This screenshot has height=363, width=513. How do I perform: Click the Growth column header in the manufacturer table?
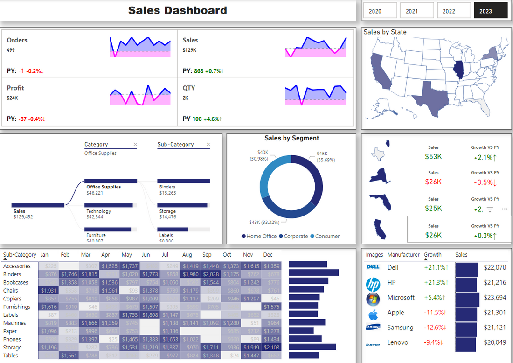(432, 255)
